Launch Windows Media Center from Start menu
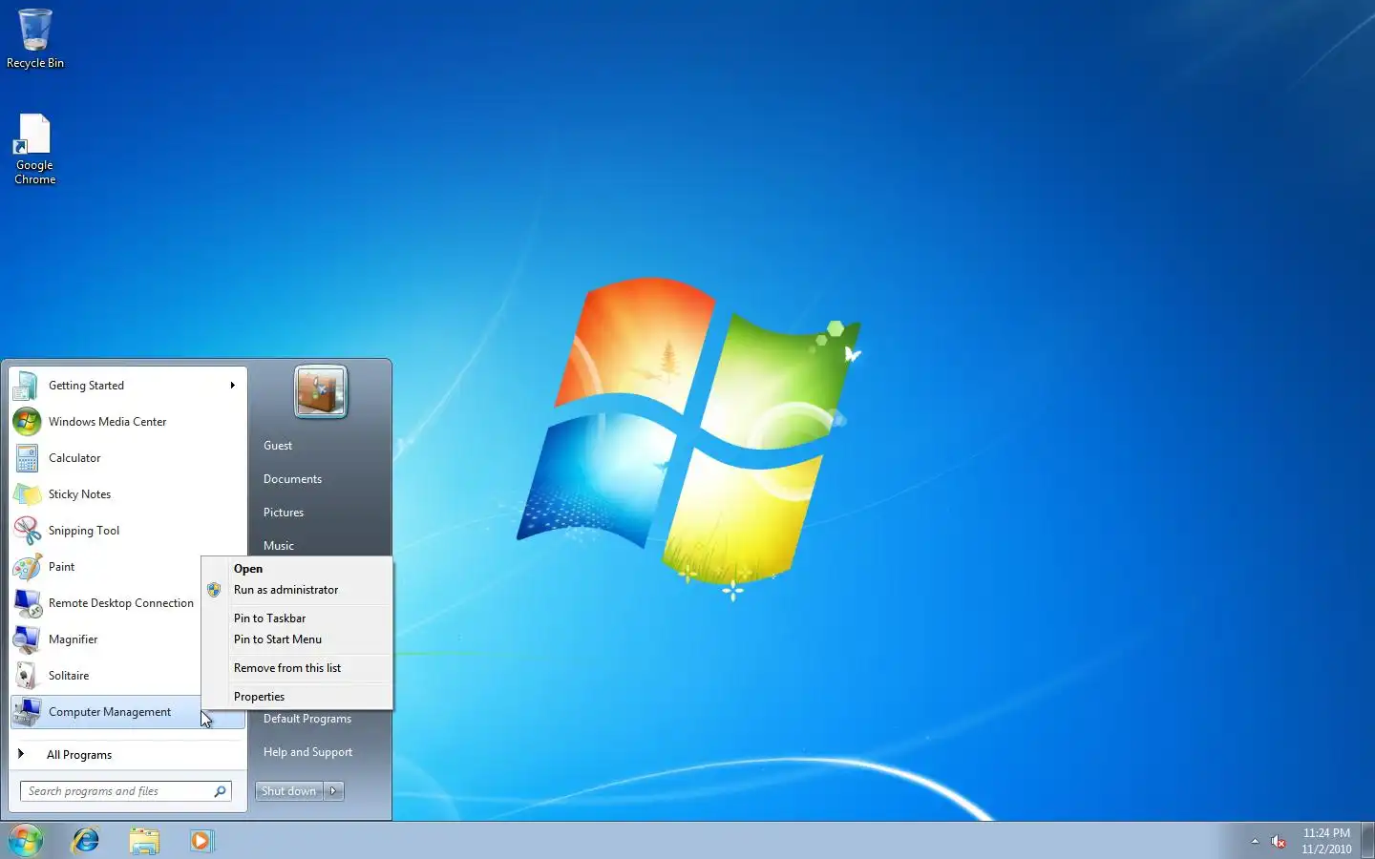Image resolution: width=1375 pixels, height=859 pixels. tap(128, 422)
